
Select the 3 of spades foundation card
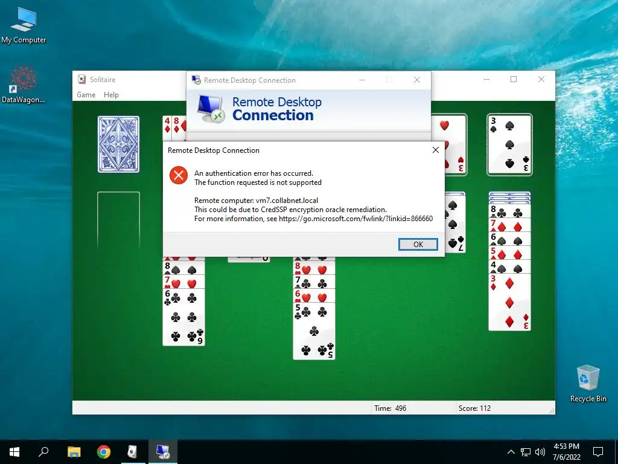click(x=509, y=144)
